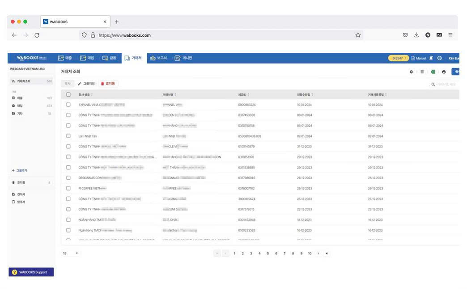The height and width of the screenshot is (289, 467).
Task: Open browser hamburger menu
Action: coord(450,35)
